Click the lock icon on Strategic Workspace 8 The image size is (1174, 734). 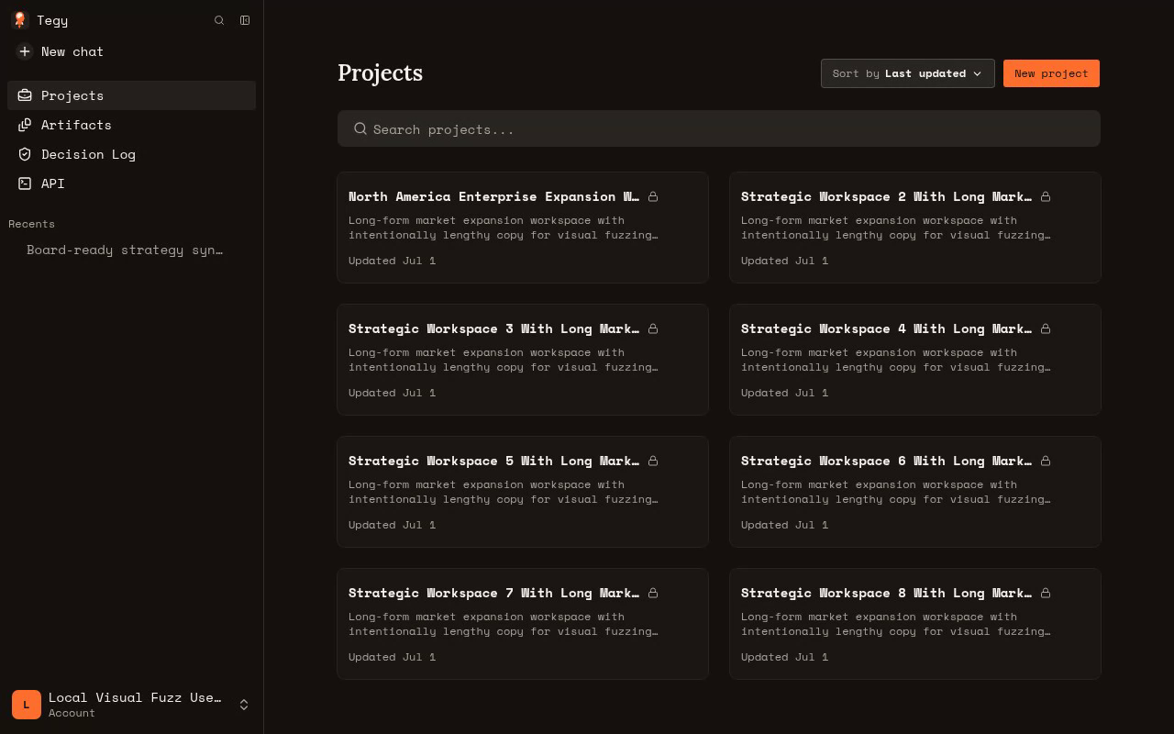click(1046, 593)
